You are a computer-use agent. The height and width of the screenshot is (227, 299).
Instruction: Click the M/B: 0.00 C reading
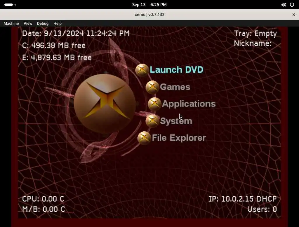(44, 209)
